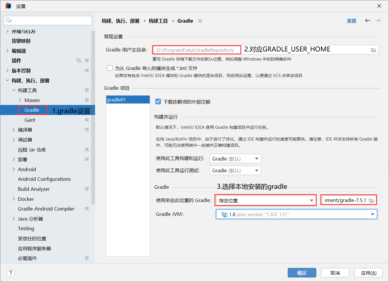389x282 pixels.
Task: Select Gradle in the settings tree
Action: 32,110
